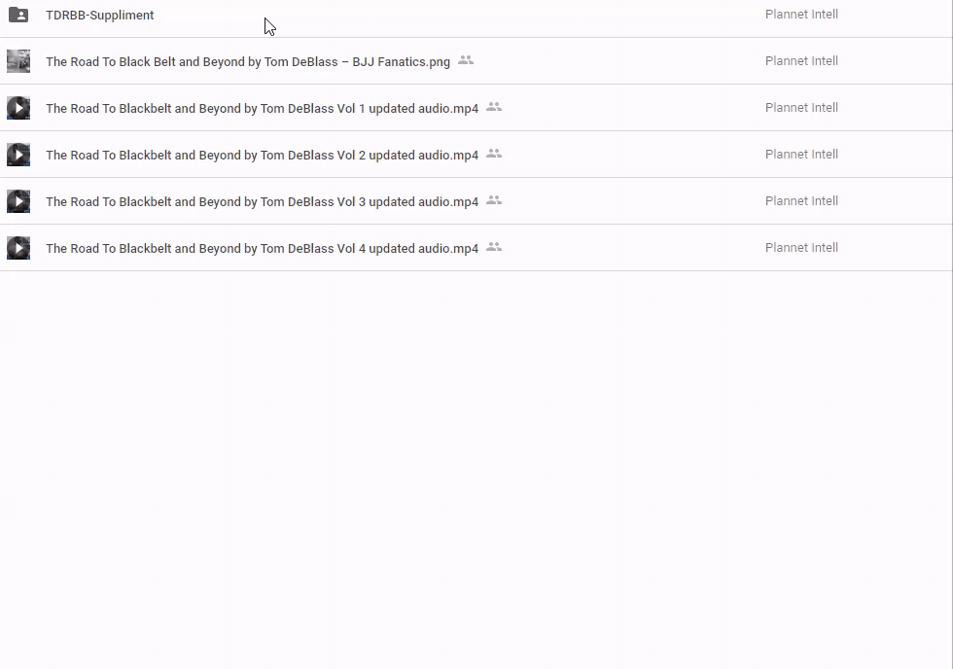Click the video play icon for Vol 4

[18, 248]
